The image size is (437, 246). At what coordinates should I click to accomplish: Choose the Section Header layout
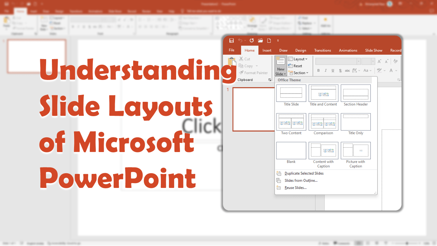pos(356,95)
